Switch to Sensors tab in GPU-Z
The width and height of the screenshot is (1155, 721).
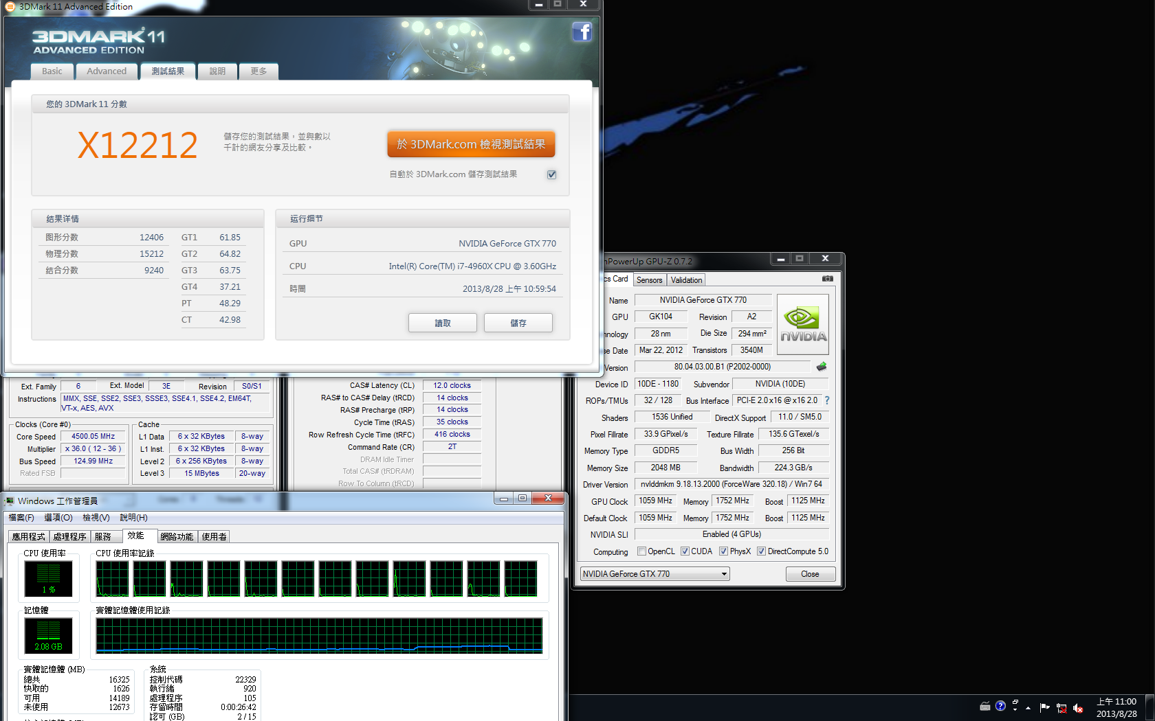click(649, 280)
